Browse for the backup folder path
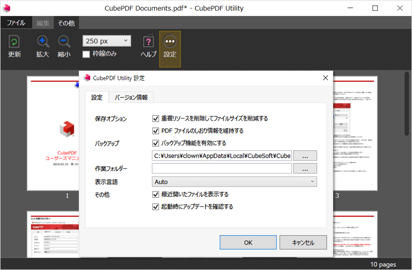The height and width of the screenshot is (270, 412). pyautogui.click(x=305, y=156)
